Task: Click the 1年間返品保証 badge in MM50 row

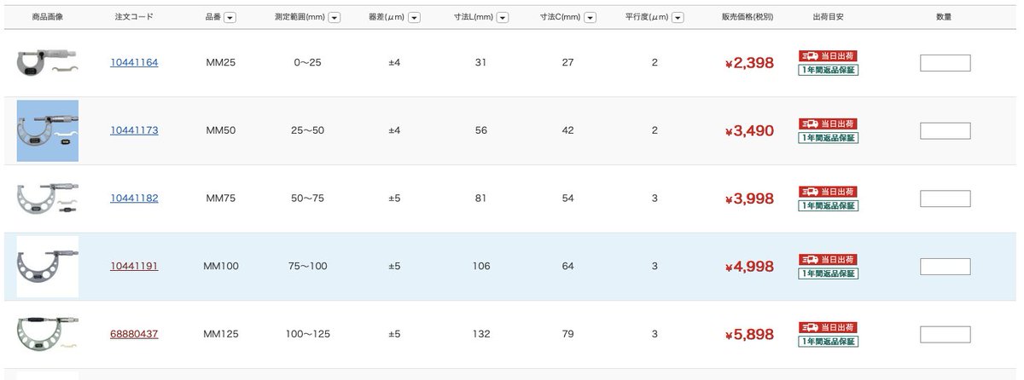Action: pyautogui.click(x=828, y=138)
